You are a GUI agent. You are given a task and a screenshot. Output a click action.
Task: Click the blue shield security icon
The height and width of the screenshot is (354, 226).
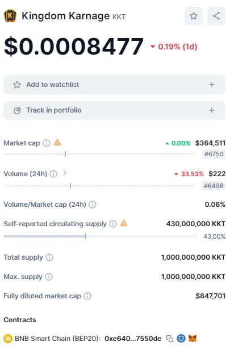pos(181,339)
